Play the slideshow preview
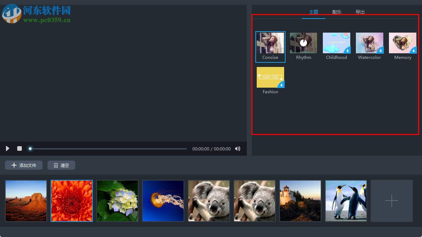The width and height of the screenshot is (422, 237). tap(7, 149)
